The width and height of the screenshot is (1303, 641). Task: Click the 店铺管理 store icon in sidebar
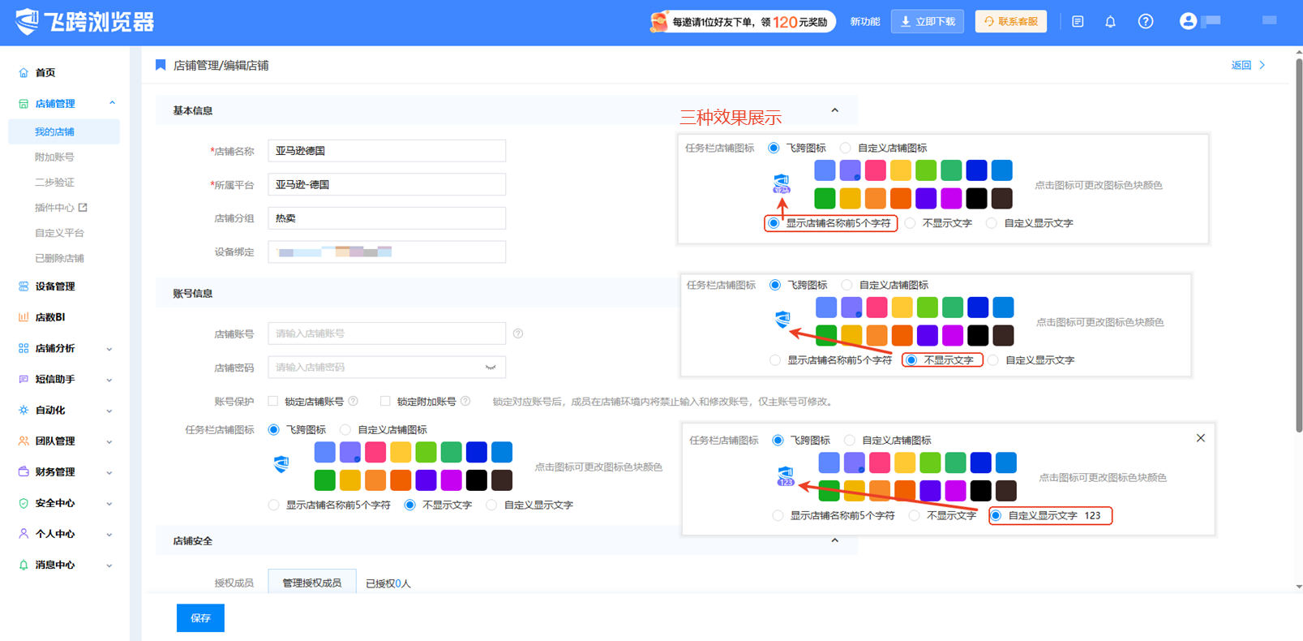point(24,104)
